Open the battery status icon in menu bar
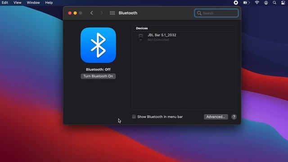 [246, 3]
